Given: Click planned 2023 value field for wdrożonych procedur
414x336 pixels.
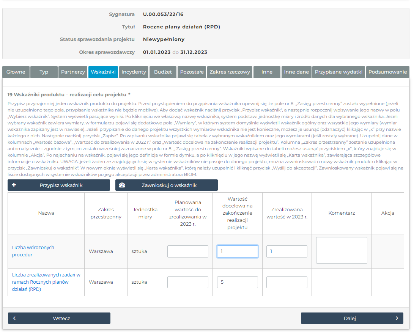Looking at the screenshot, I should (188, 251).
